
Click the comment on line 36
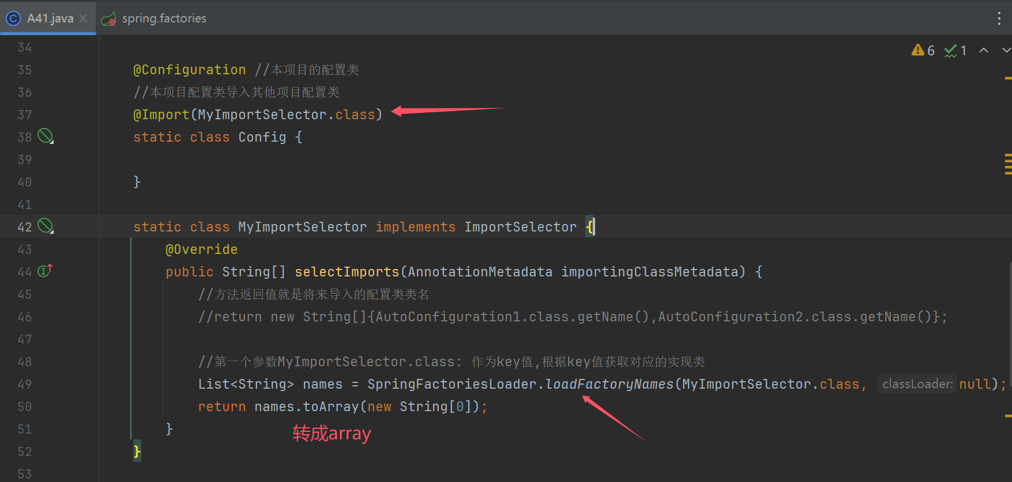pos(236,92)
